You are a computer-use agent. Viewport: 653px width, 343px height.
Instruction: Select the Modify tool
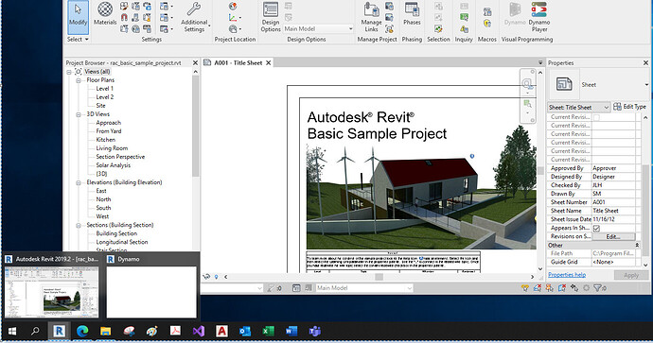coord(78,17)
